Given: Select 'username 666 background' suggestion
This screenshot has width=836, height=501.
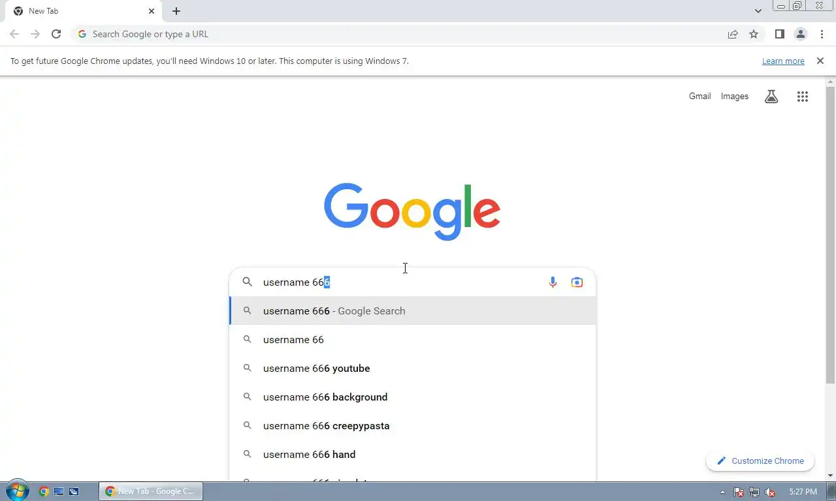Looking at the screenshot, I should (x=413, y=397).
